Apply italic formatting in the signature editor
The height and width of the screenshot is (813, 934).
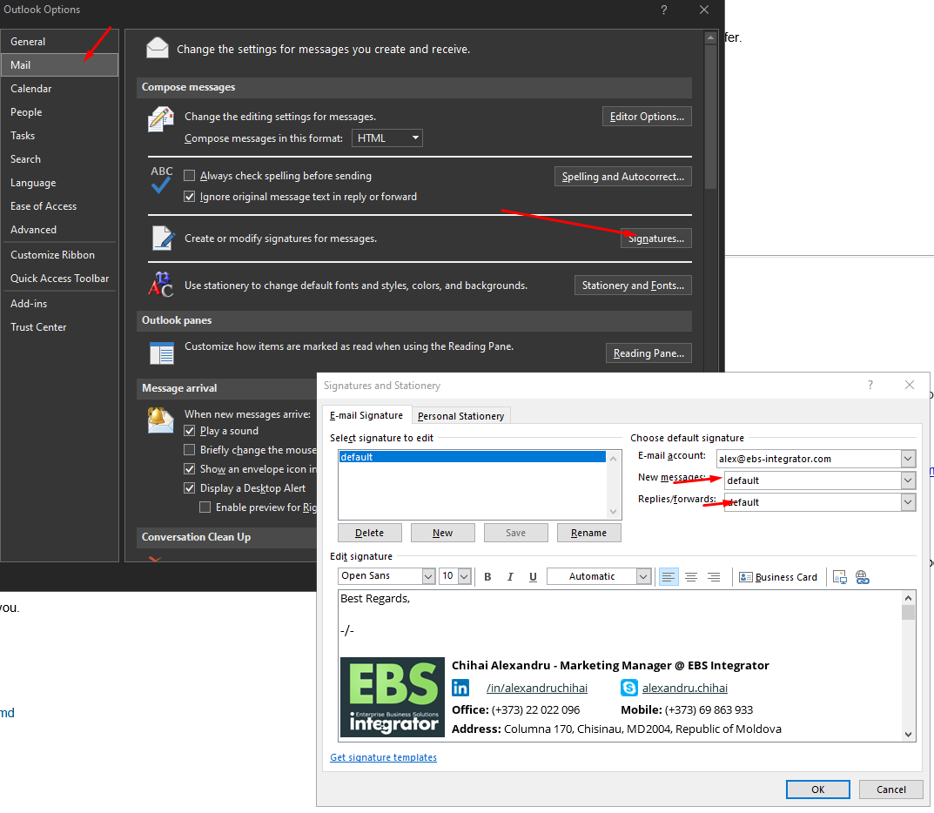(510, 577)
